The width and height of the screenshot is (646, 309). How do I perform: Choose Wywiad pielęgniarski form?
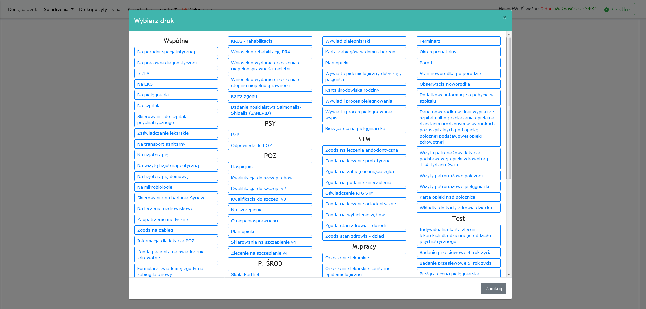pos(364,41)
